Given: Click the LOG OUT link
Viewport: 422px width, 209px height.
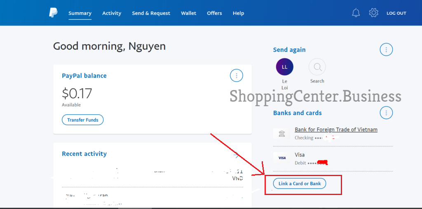Looking at the screenshot, I should (x=396, y=13).
